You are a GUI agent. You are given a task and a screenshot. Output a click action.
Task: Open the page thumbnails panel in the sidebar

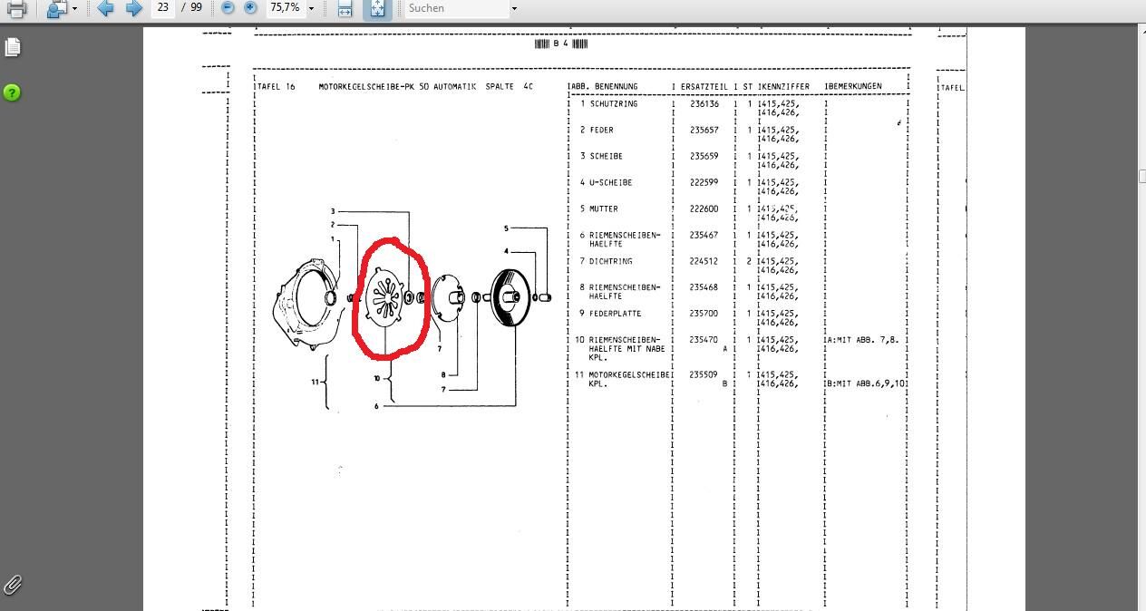tap(13, 47)
